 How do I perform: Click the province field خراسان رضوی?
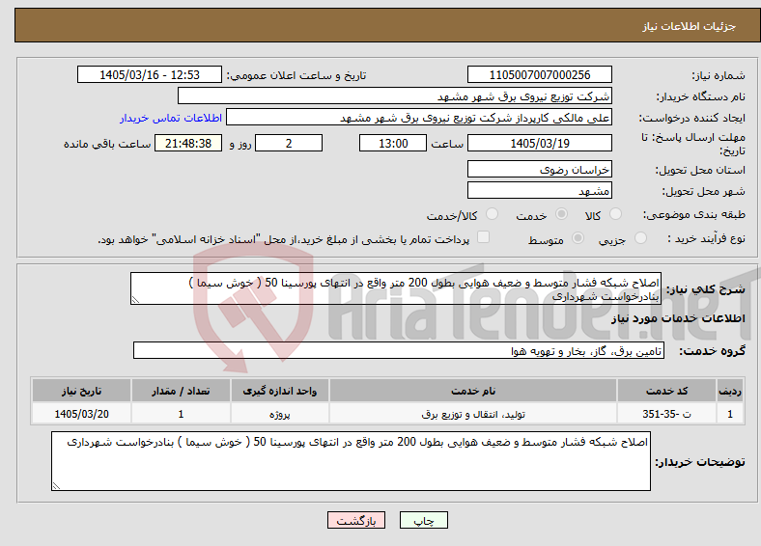coord(539,169)
